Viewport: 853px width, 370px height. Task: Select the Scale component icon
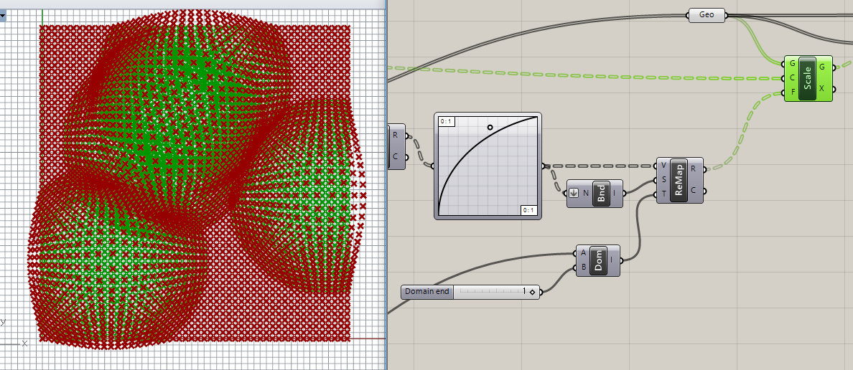click(808, 78)
